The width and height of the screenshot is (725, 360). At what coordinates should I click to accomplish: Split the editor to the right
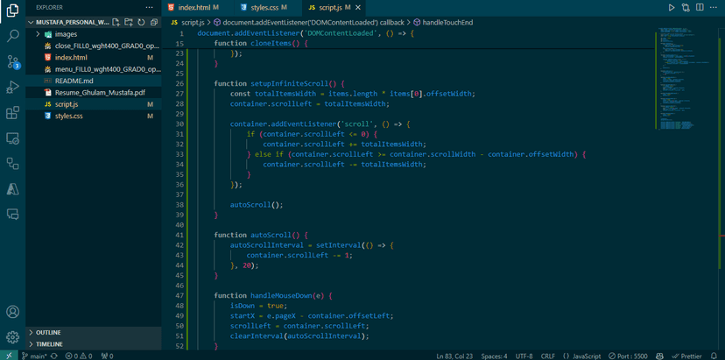pos(700,8)
